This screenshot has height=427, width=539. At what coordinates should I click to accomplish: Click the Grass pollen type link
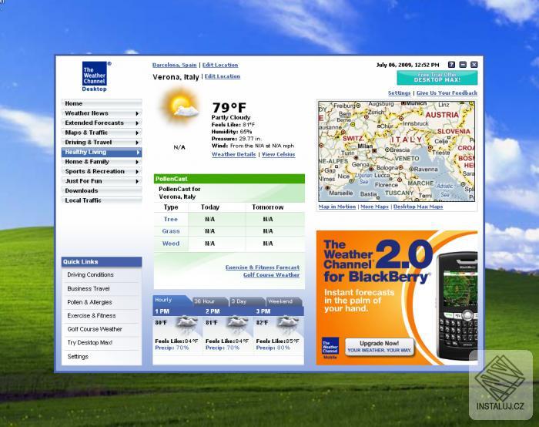tap(171, 231)
